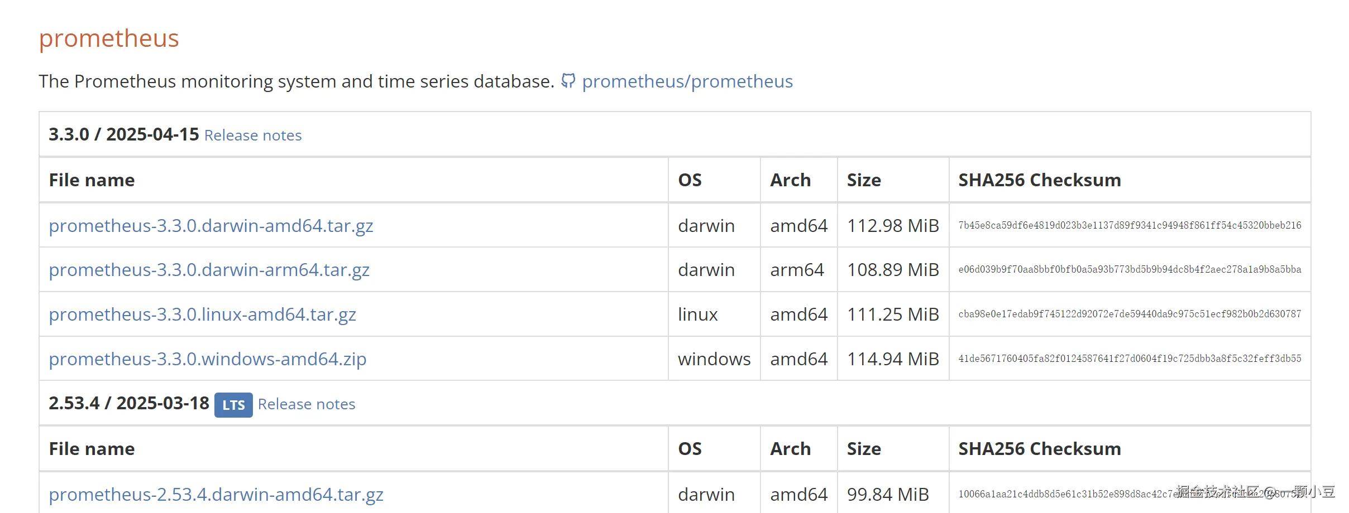Download prometheus-3.3.0.darwin-amd64.tar.gz
The width and height of the screenshot is (1349, 513).
[x=211, y=226]
